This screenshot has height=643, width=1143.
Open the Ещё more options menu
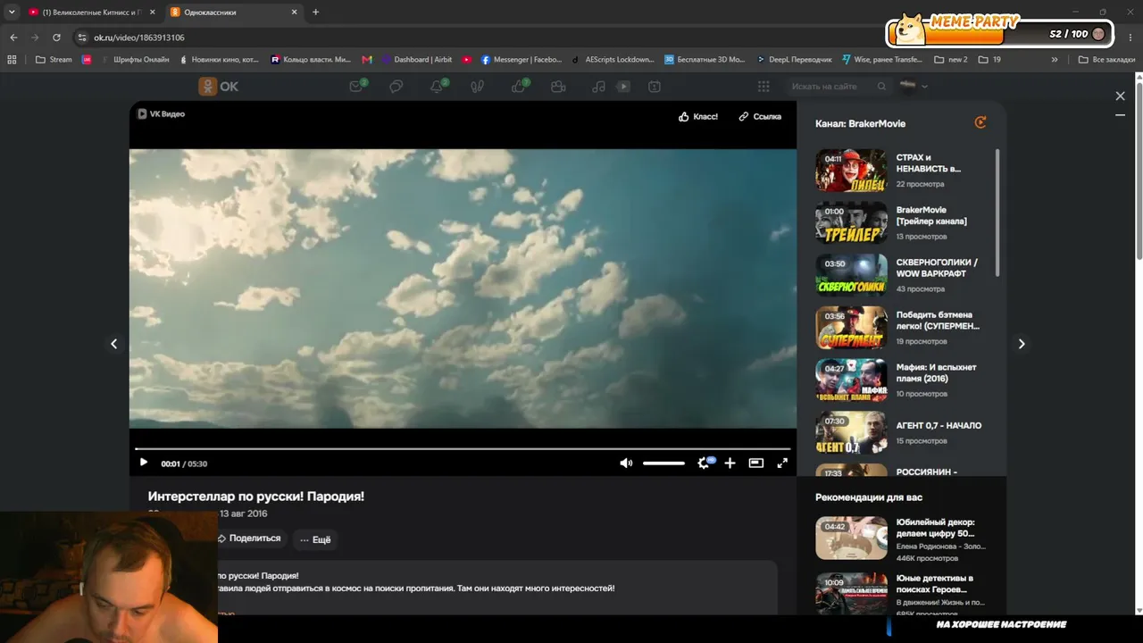coord(315,539)
